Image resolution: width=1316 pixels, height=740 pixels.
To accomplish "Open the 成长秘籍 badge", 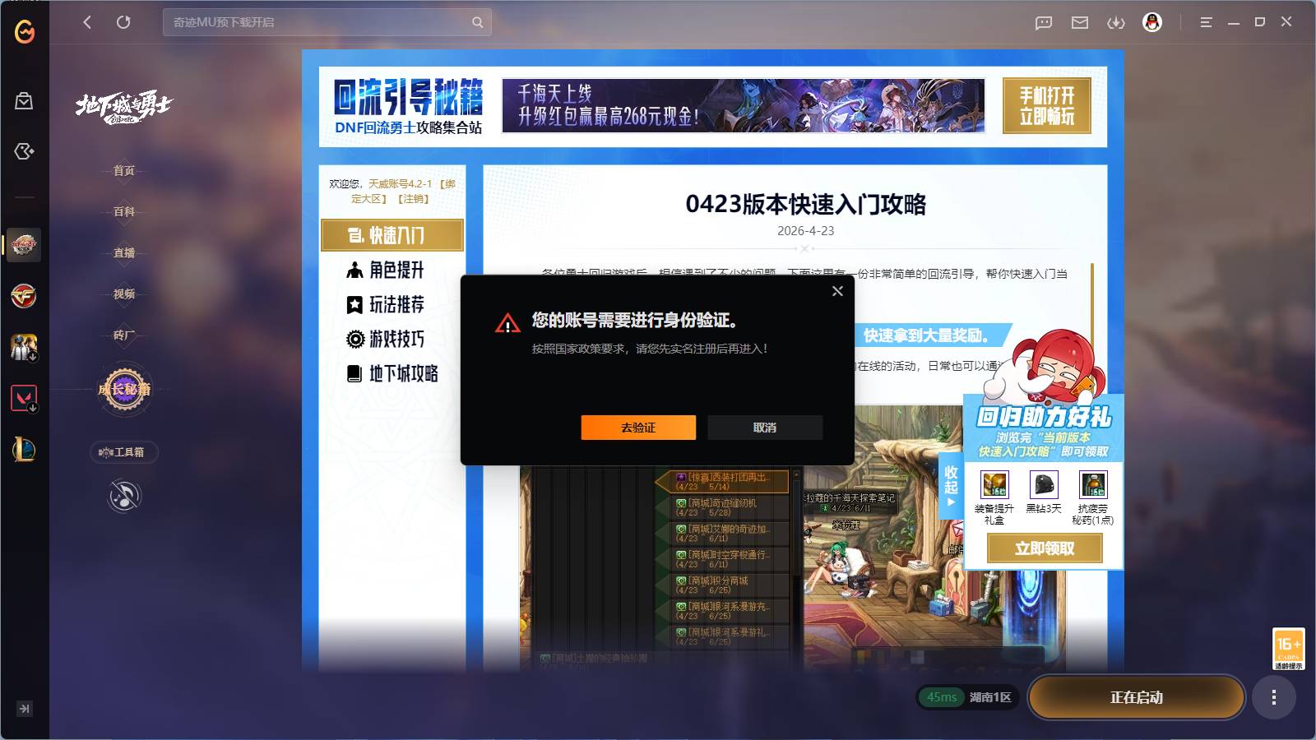I will [x=124, y=389].
